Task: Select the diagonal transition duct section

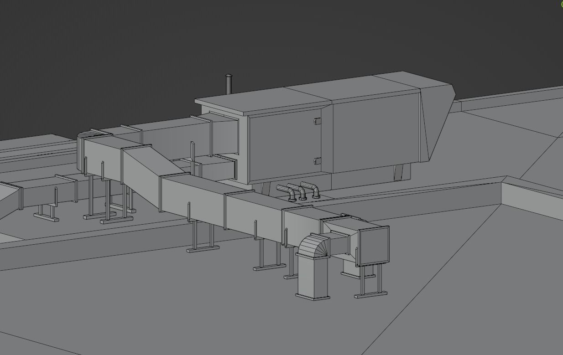Action: pyautogui.click(x=152, y=178)
